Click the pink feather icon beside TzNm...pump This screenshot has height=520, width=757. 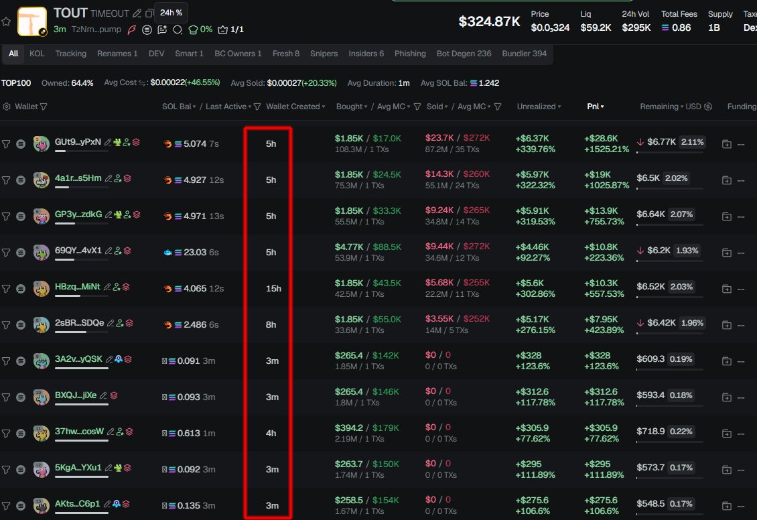[x=132, y=29]
